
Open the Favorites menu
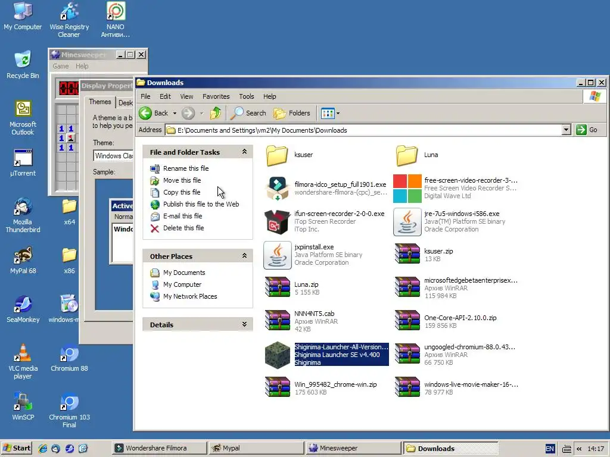click(x=216, y=96)
